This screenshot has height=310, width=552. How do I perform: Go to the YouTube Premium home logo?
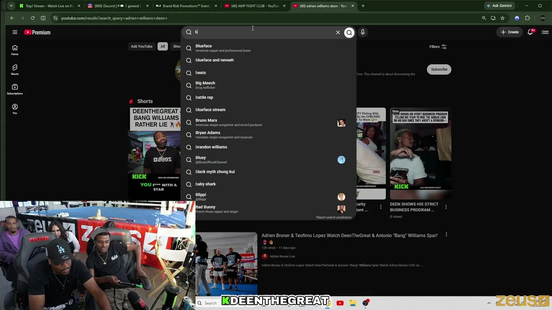click(38, 32)
